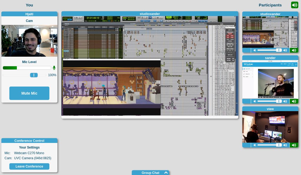Select sander's video thumbnail
Image resolution: width=301 pixels, height=175 pixels.
tap(270, 79)
